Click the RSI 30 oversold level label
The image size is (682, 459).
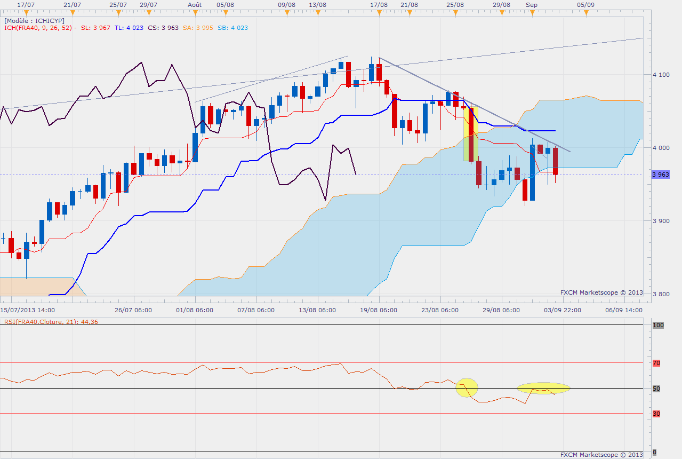656,414
